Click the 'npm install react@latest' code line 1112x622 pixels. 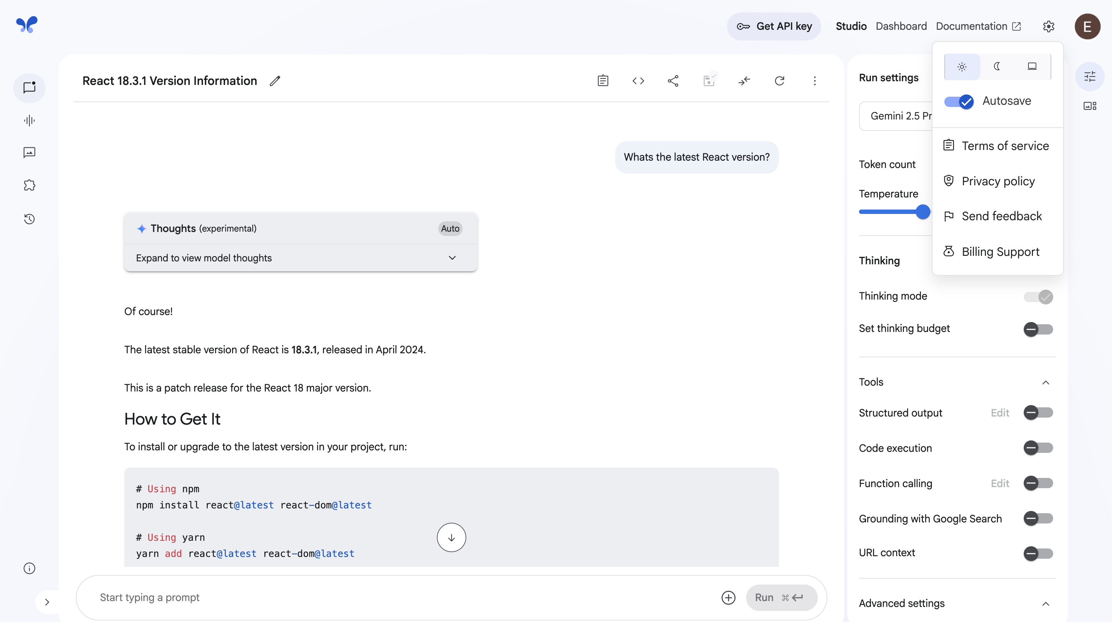point(254,505)
